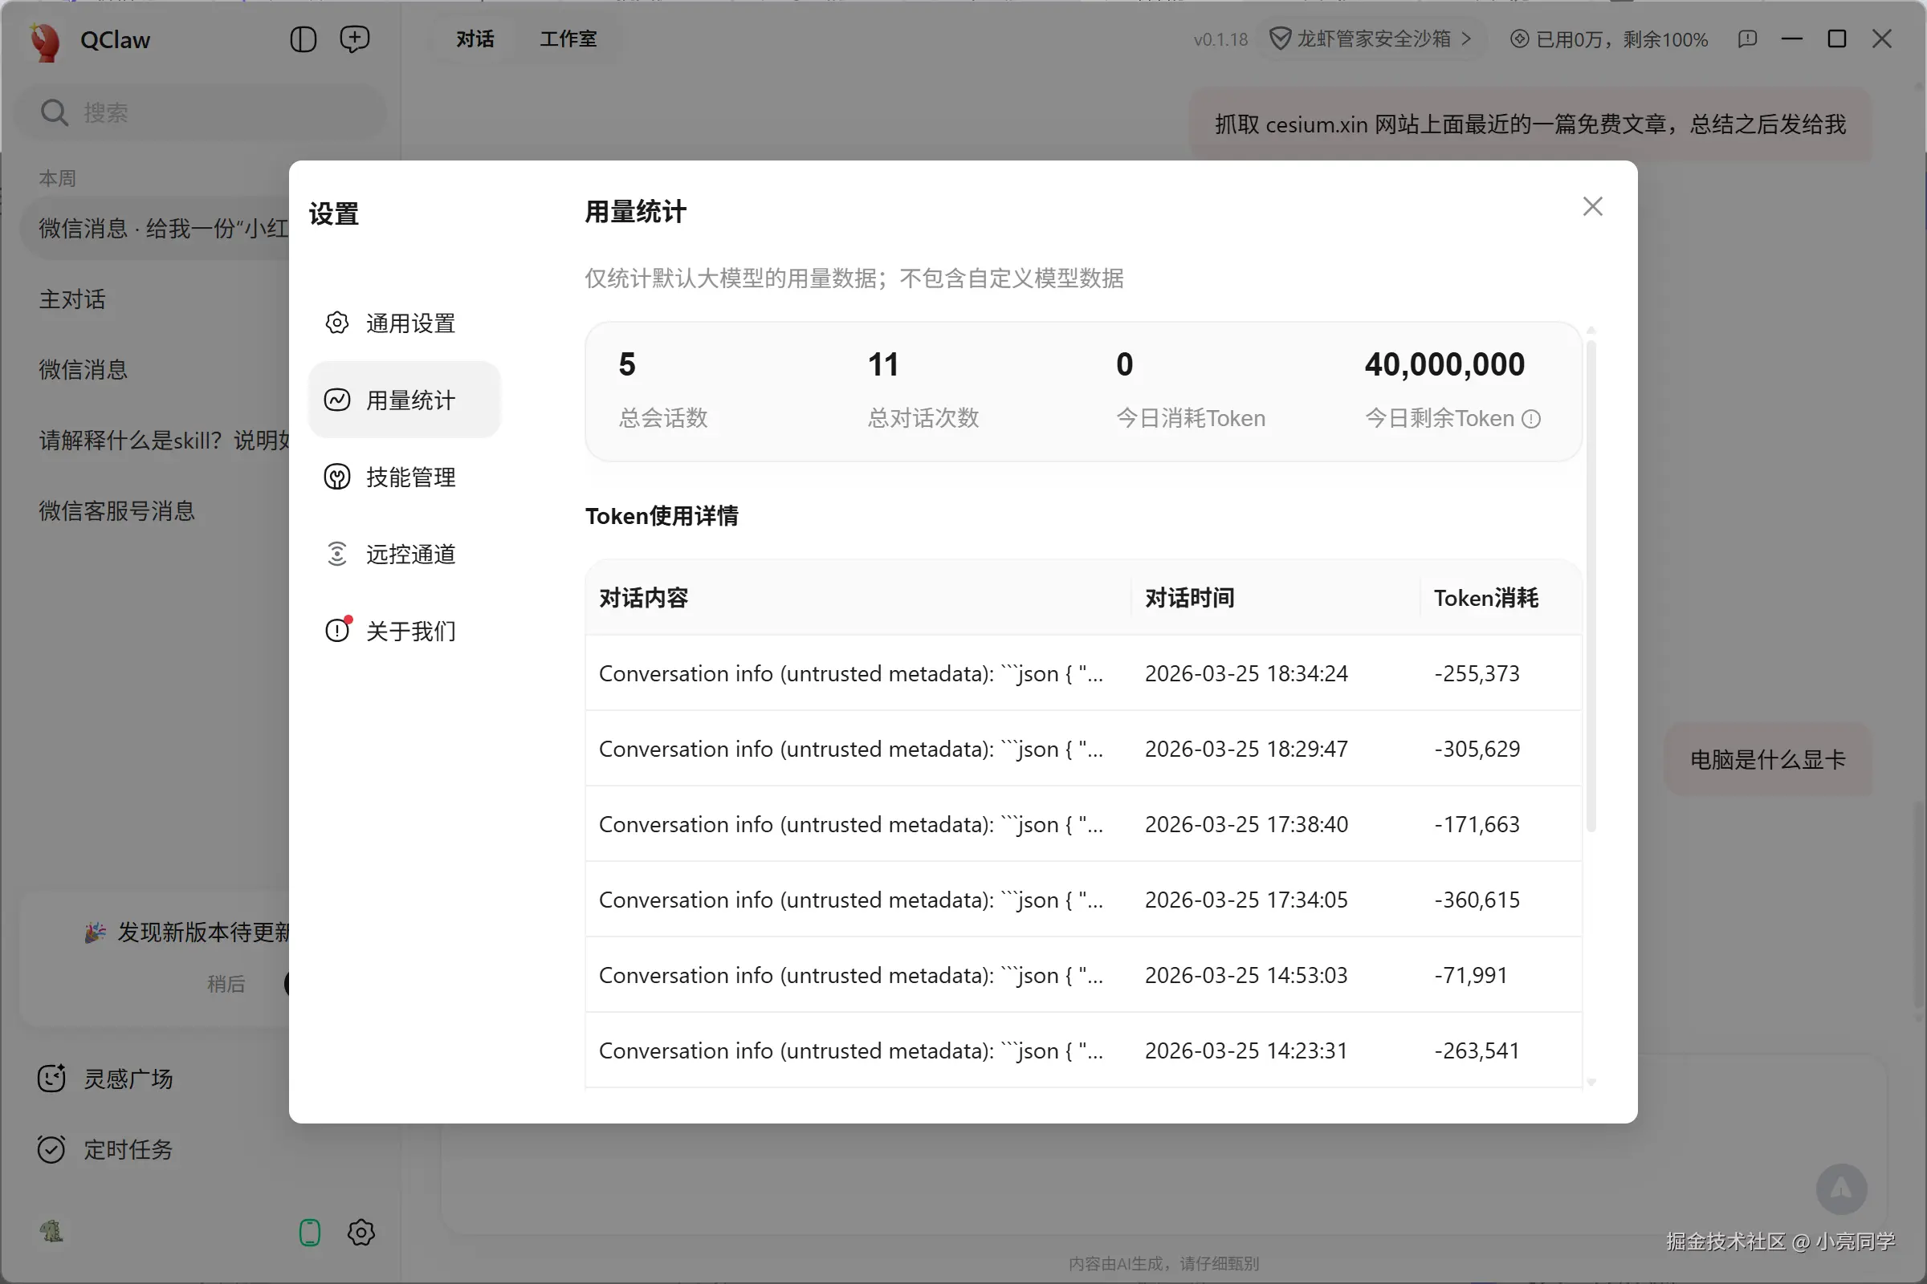Switch to the 对话 tab
This screenshot has width=1927, height=1284.
[474, 39]
